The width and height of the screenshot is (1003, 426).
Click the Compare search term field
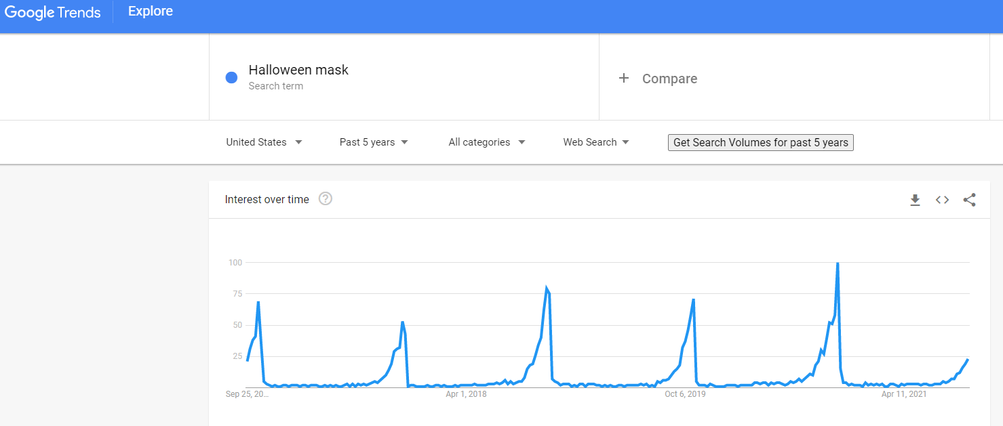pyautogui.click(x=794, y=77)
